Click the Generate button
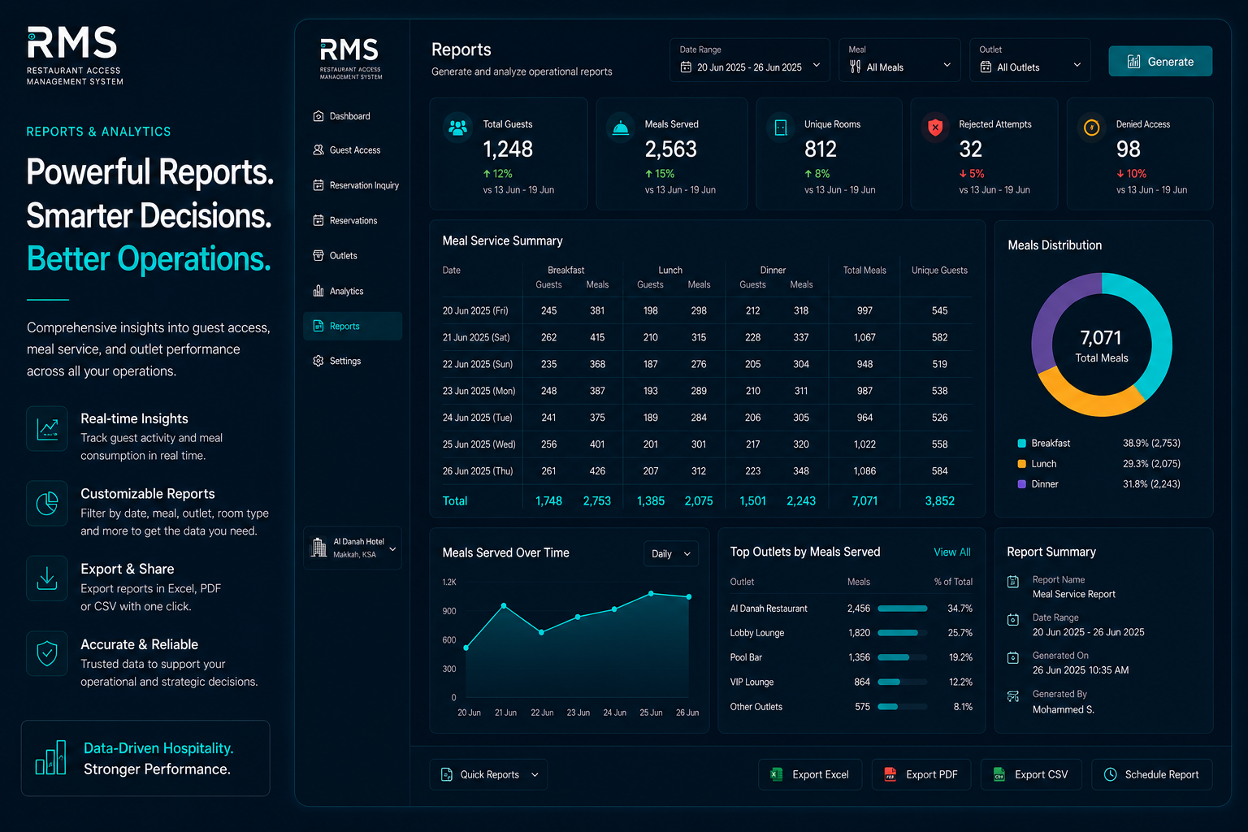Image resolution: width=1248 pixels, height=832 pixels. (x=1160, y=61)
